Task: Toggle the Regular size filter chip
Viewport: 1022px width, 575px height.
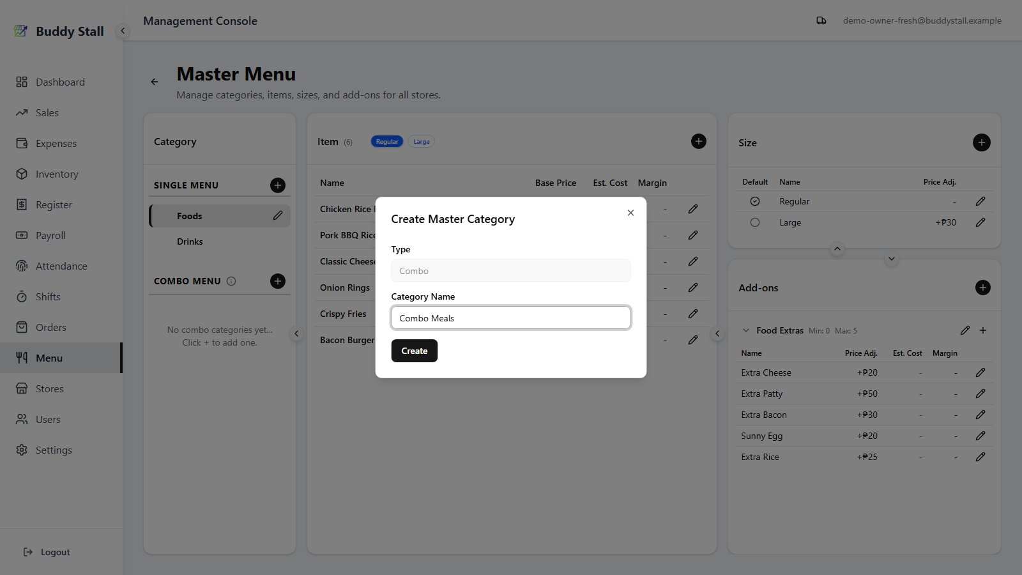Action: tap(387, 142)
